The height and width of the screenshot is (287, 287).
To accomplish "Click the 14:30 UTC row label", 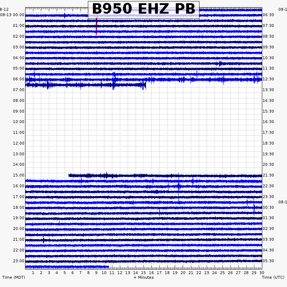I will (x=268, y=101).
